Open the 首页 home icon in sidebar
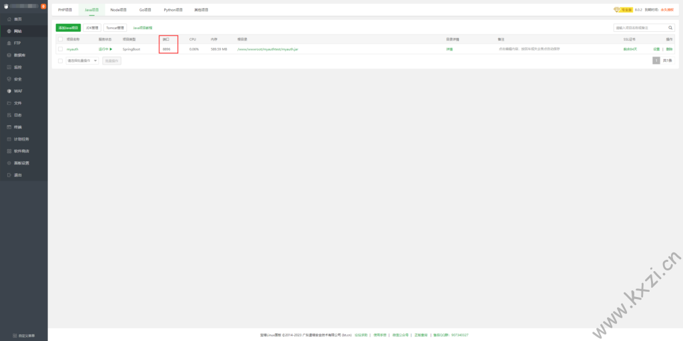 pyautogui.click(x=9, y=19)
